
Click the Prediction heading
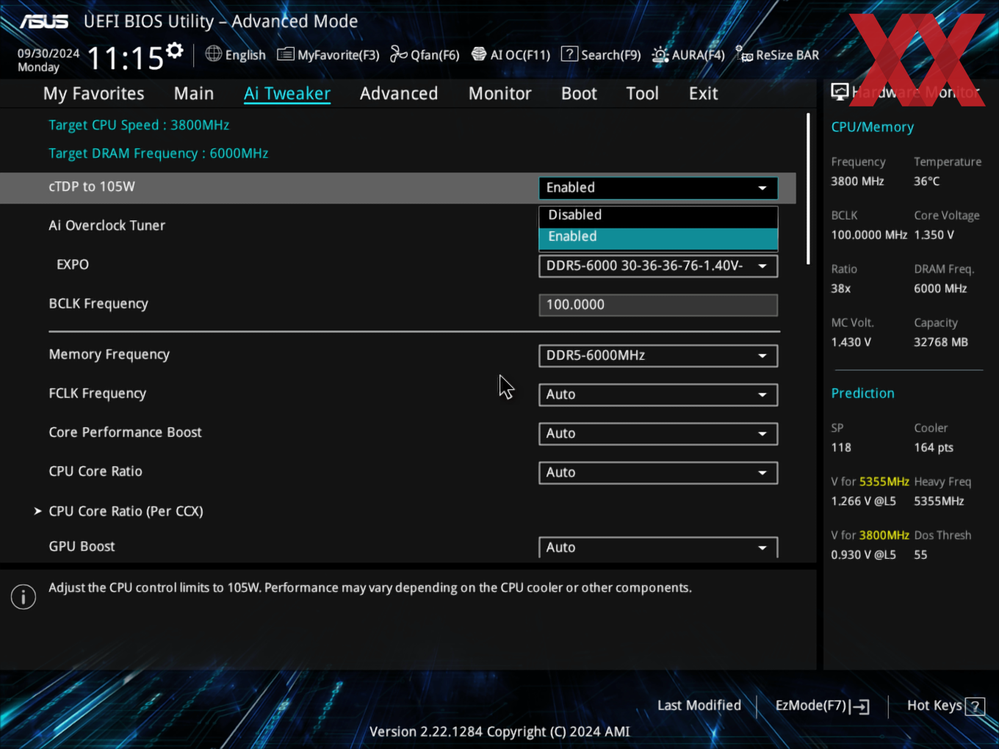pyautogui.click(x=863, y=394)
